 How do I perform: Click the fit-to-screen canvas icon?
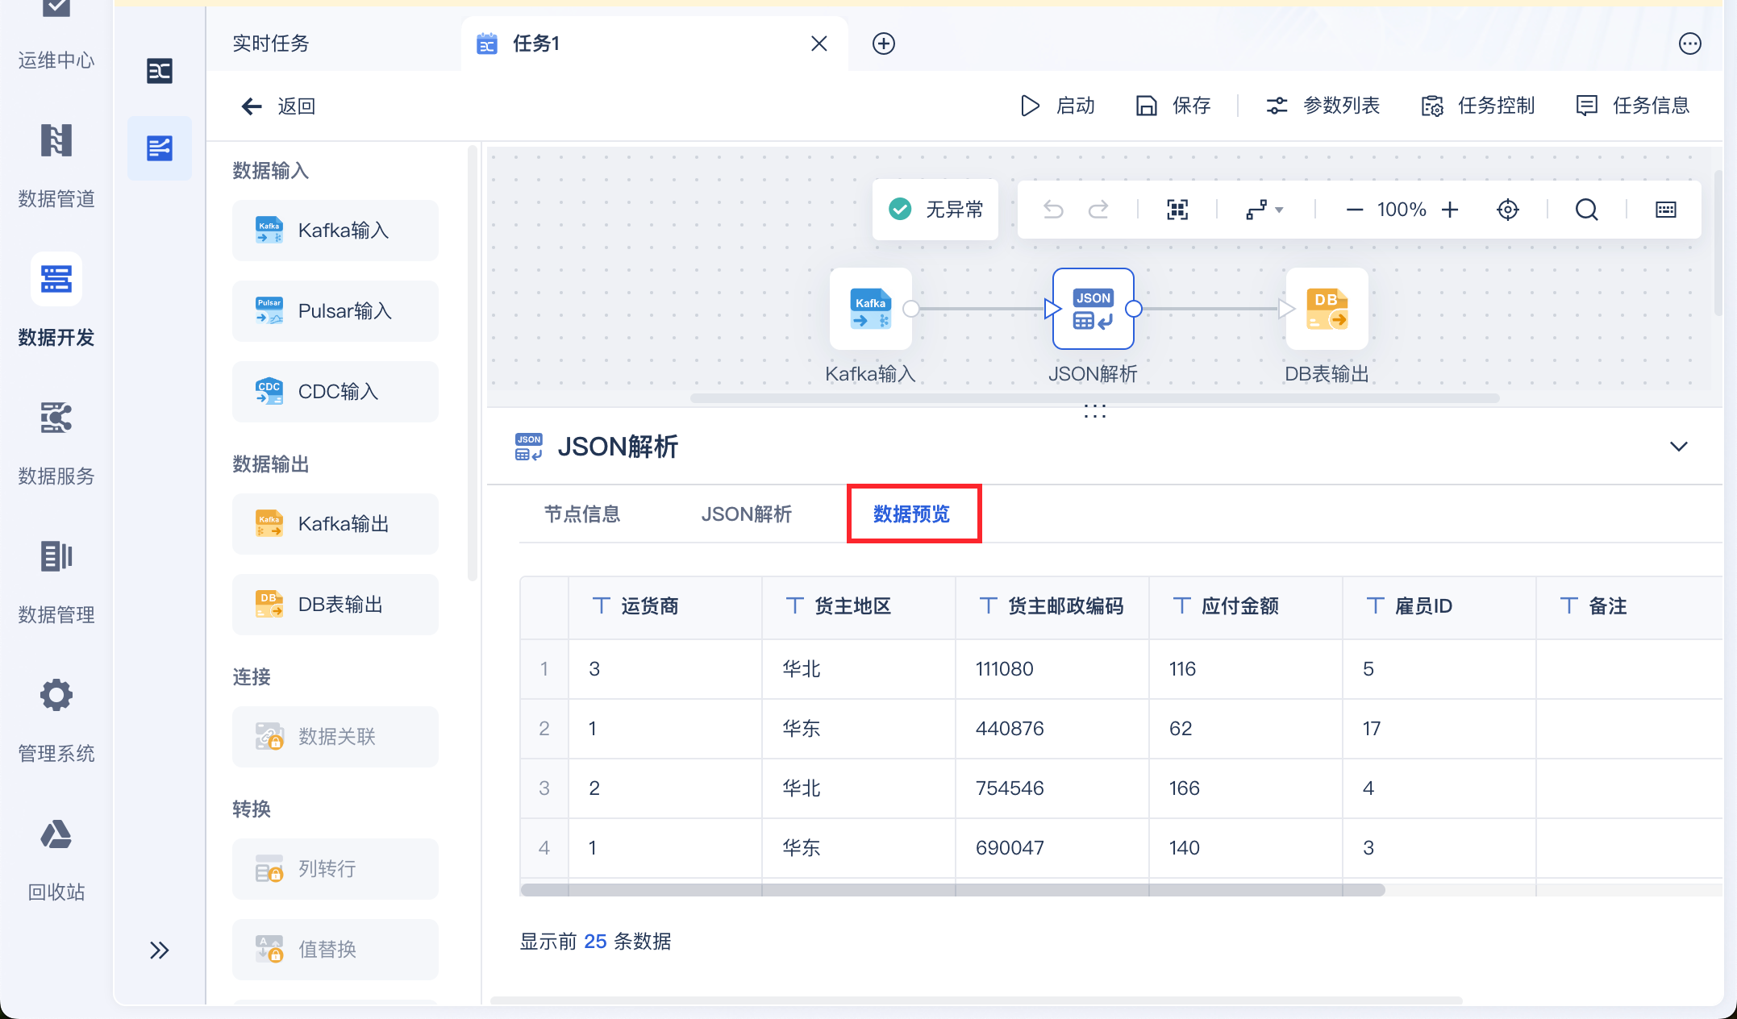click(x=1177, y=210)
